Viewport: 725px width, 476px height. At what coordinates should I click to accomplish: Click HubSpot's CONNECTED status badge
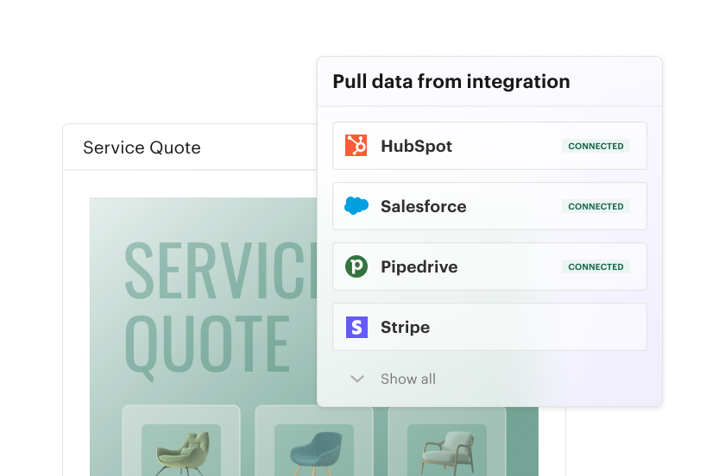[596, 146]
